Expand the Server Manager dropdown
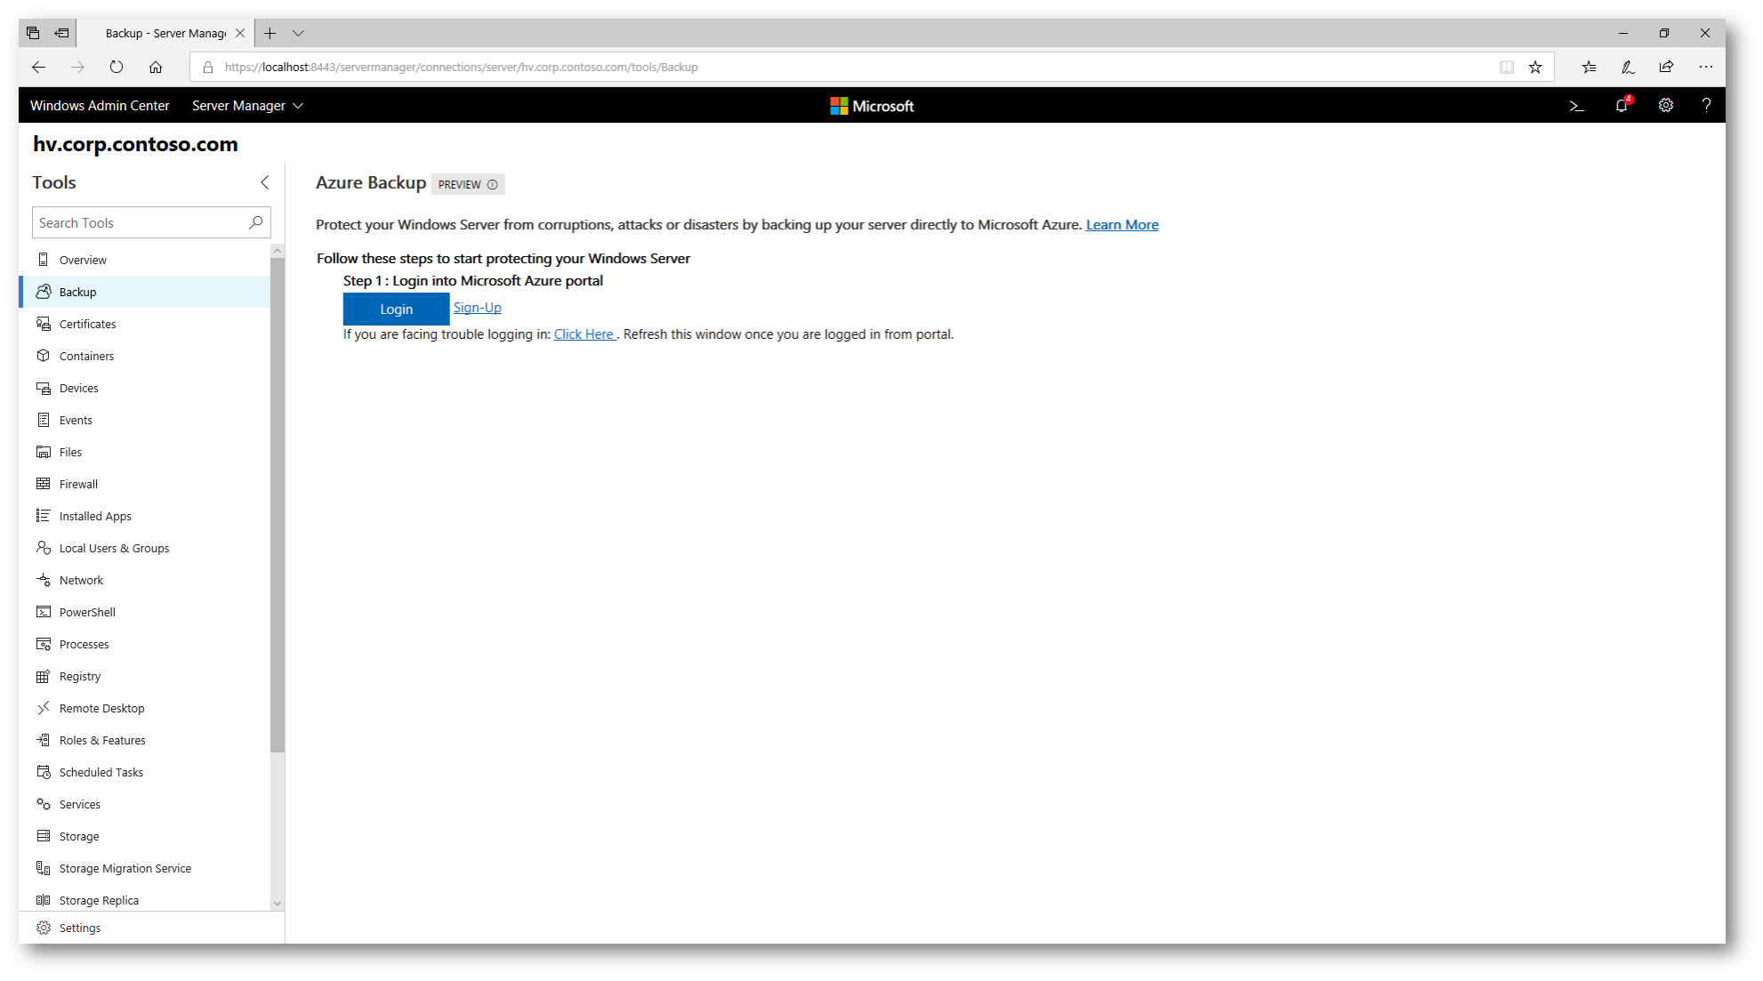The height and width of the screenshot is (981, 1763). 247,106
